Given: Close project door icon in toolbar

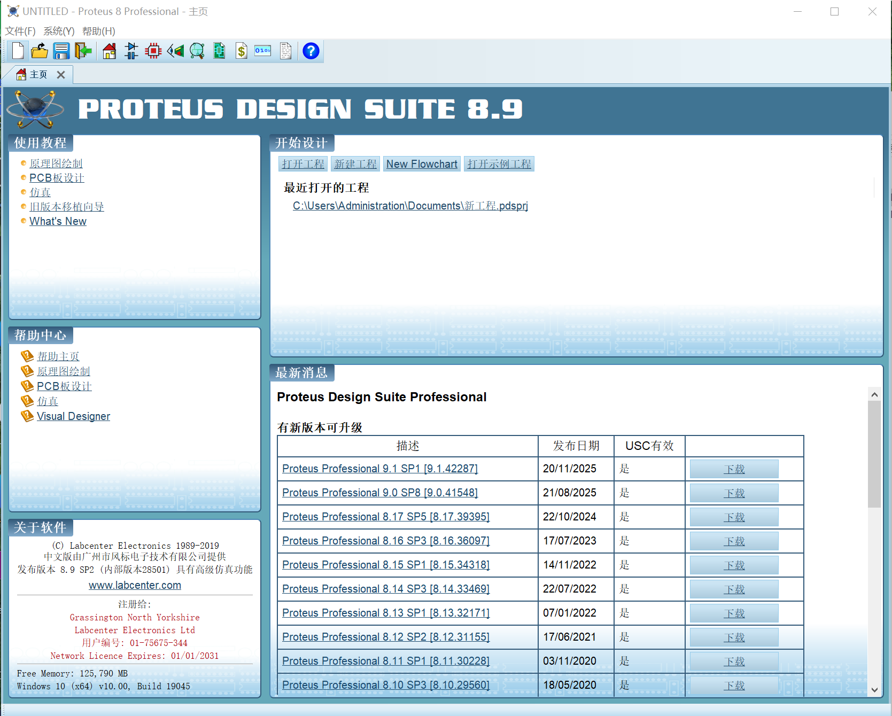Looking at the screenshot, I should tap(83, 51).
